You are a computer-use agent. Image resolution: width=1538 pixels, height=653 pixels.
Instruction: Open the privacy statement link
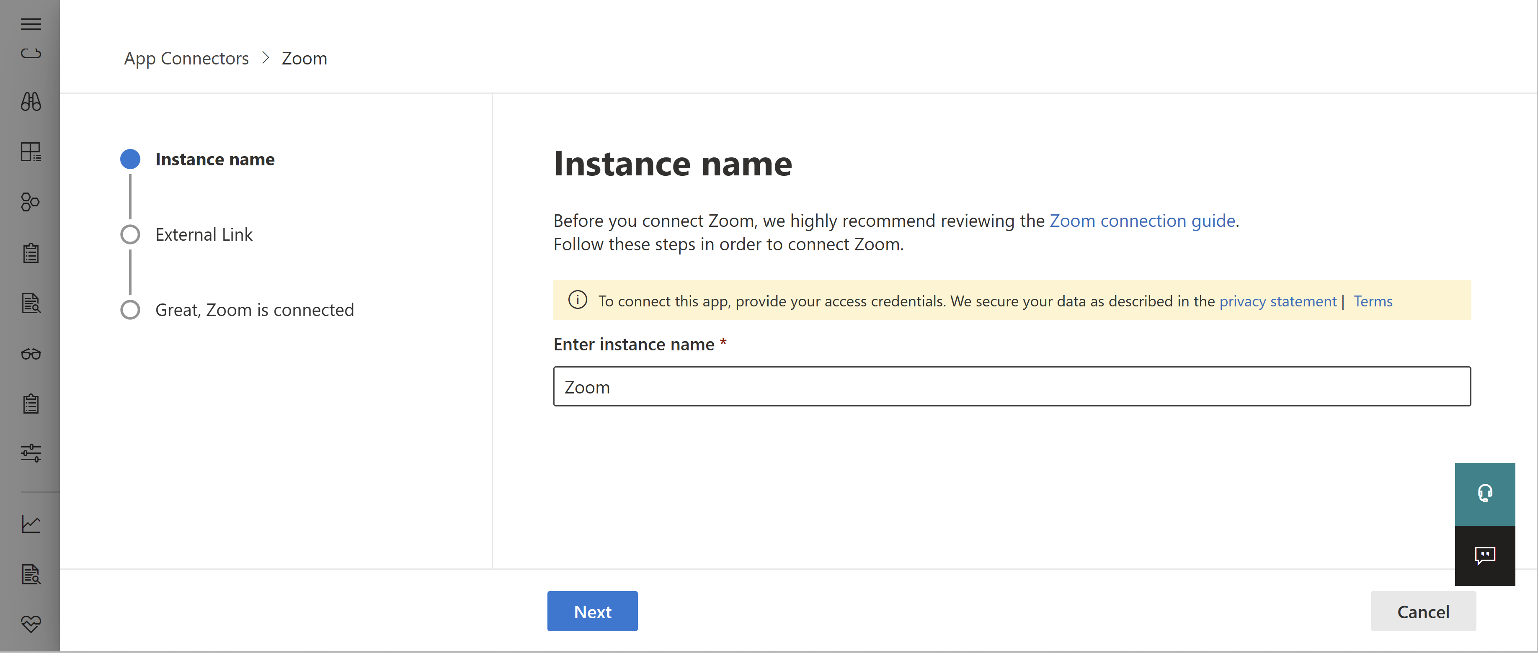[1277, 301]
